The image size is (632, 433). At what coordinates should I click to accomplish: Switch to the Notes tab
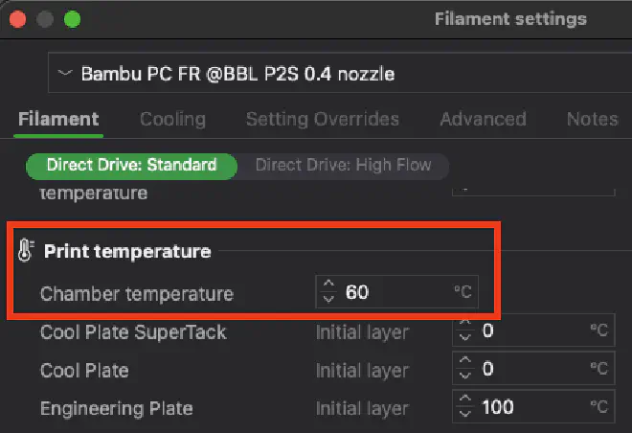pos(592,119)
